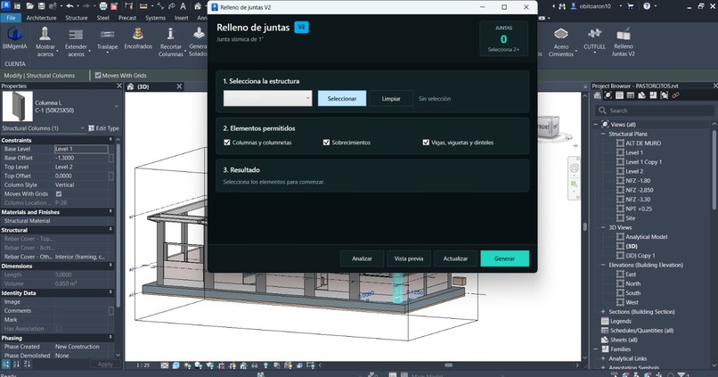Select the Level 1 Copy 1 view
718x377 pixels.
click(643, 161)
